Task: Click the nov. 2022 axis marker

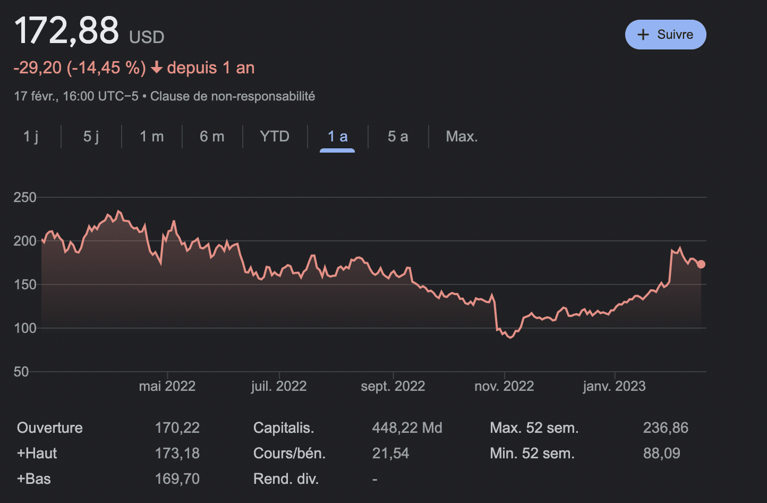Action: pyautogui.click(x=504, y=386)
